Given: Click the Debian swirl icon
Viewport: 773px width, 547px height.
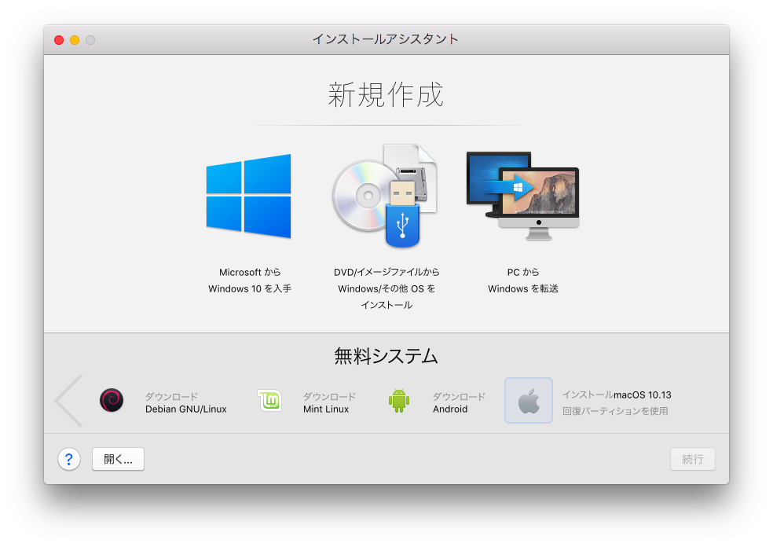Looking at the screenshot, I should click(x=112, y=400).
